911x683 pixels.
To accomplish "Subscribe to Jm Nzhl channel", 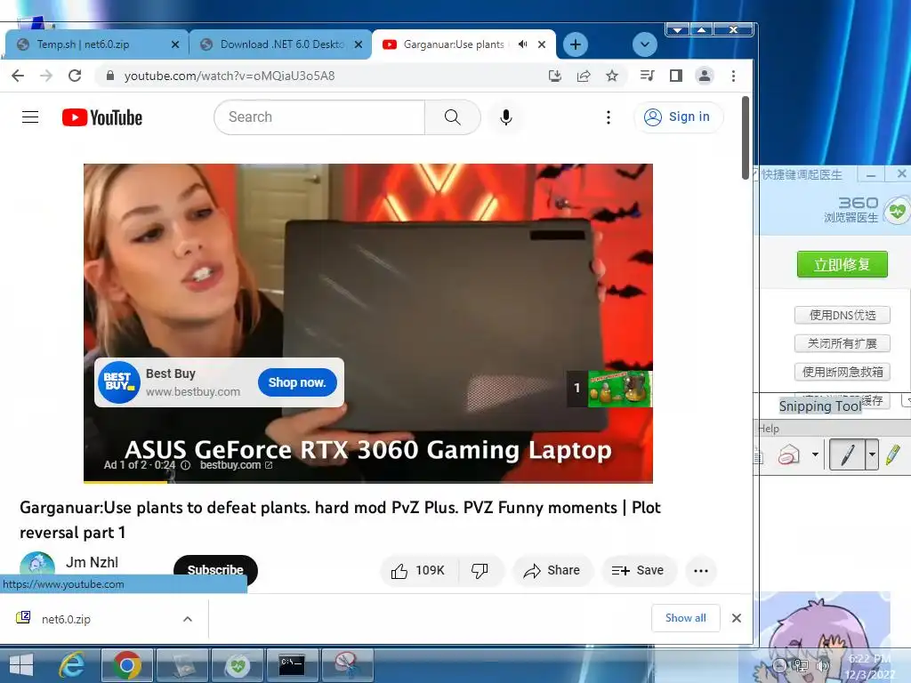I will coord(215,570).
